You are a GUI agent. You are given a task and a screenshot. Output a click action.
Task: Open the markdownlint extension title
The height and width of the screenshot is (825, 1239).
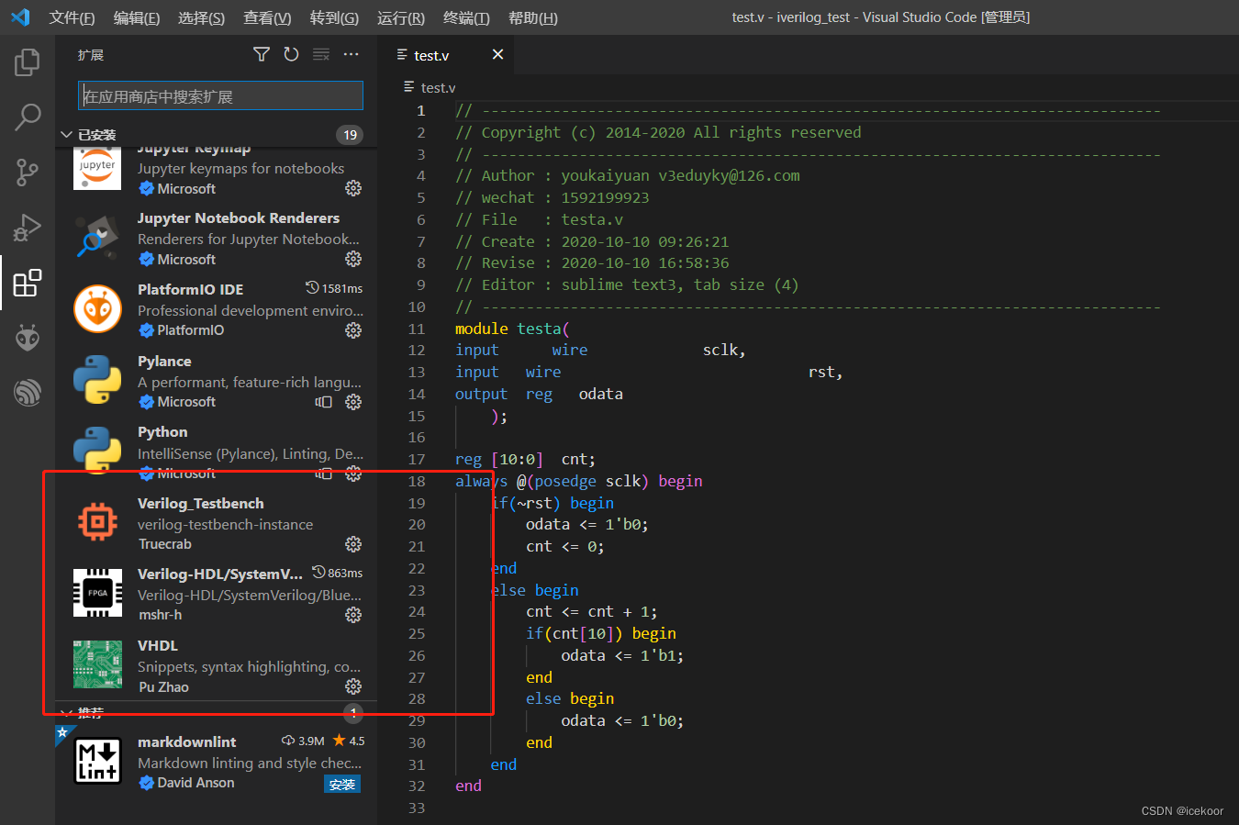187,741
